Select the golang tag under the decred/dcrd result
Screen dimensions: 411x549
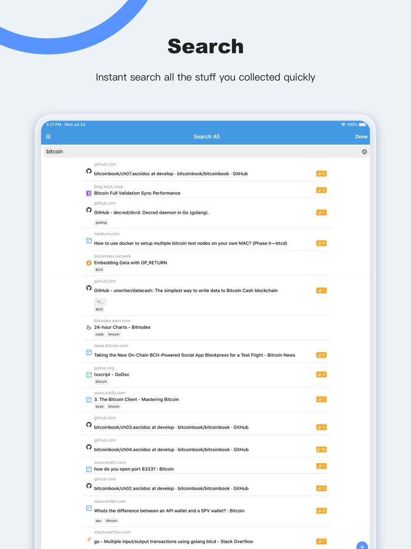[100, 222]
